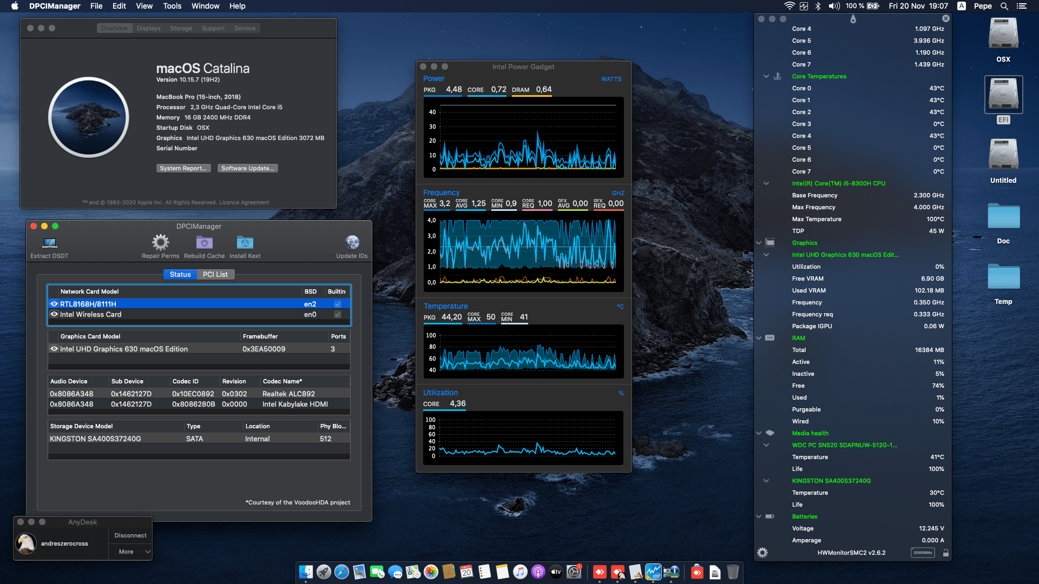The height and width of the screenshot is (584, 1039).
Task: Switch to the Displays tab in About This Mac
Action: 148,28
